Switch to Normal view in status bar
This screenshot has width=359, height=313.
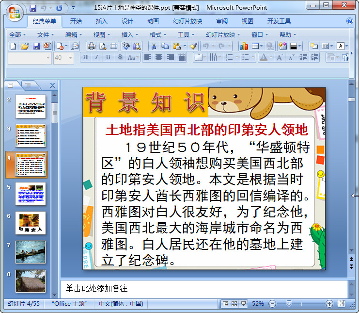coord(225,304)
